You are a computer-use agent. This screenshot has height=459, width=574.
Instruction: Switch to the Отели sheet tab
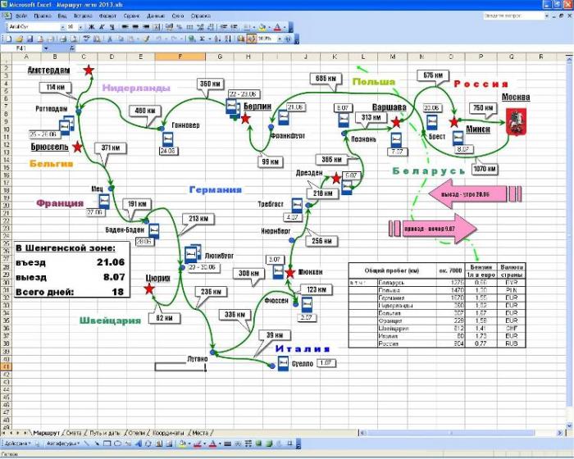click(136, 432)
